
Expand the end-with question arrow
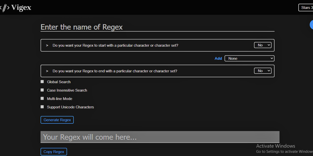click(47, 71)
